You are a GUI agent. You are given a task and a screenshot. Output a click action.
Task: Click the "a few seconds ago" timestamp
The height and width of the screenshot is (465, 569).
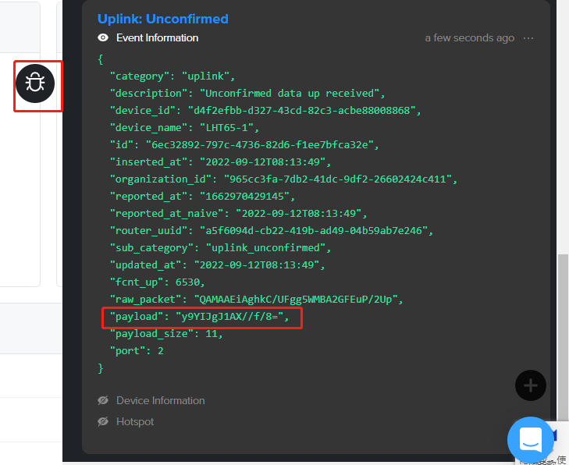point(470,37)
